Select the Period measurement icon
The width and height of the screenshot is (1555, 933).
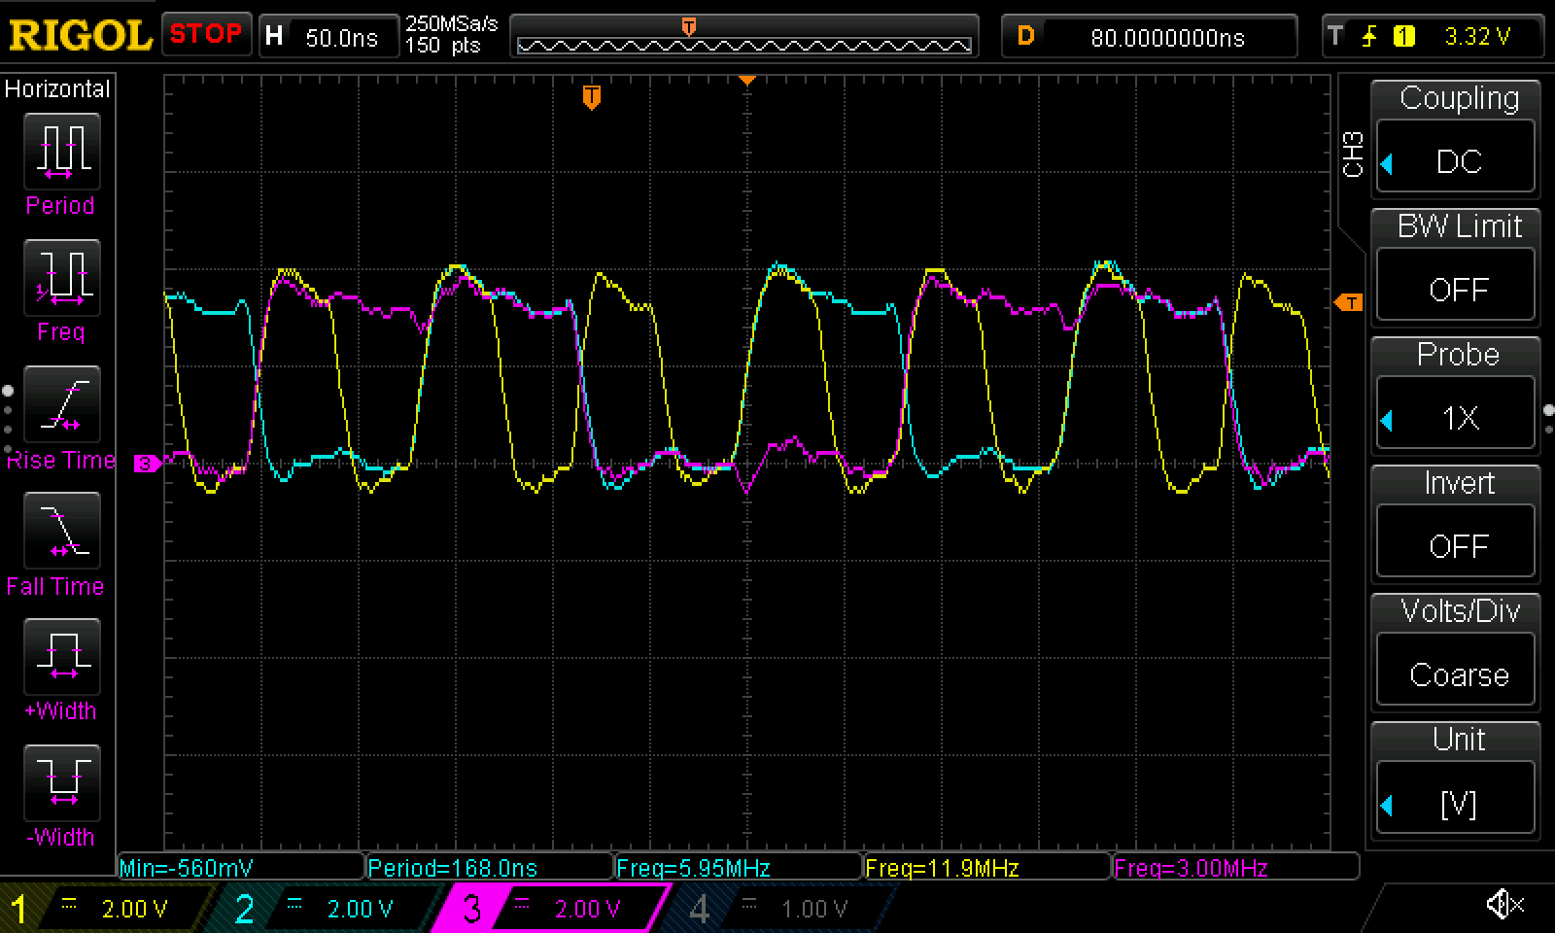pyautogui.click(x=61, y=153)
